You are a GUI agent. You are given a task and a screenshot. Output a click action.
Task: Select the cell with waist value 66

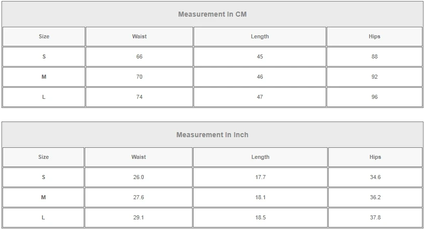click(x=139, y=56)
